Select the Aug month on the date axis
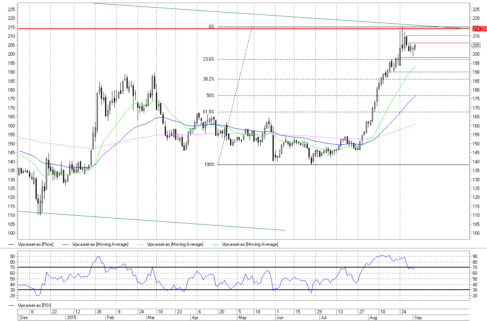Image resolution: width=487 pixels, height=321 pixels. pyautogui.click(x=373, y=317)
